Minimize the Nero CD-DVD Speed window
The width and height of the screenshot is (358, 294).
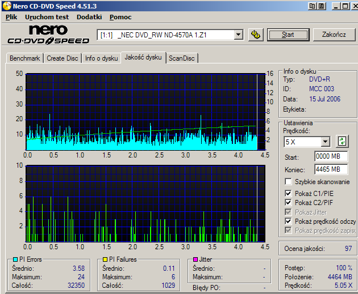(x=335, y=6)
